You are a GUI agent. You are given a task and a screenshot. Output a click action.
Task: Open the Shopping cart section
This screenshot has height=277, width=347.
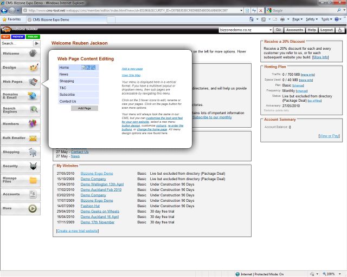pyautogui.click(x=20, y=152)
